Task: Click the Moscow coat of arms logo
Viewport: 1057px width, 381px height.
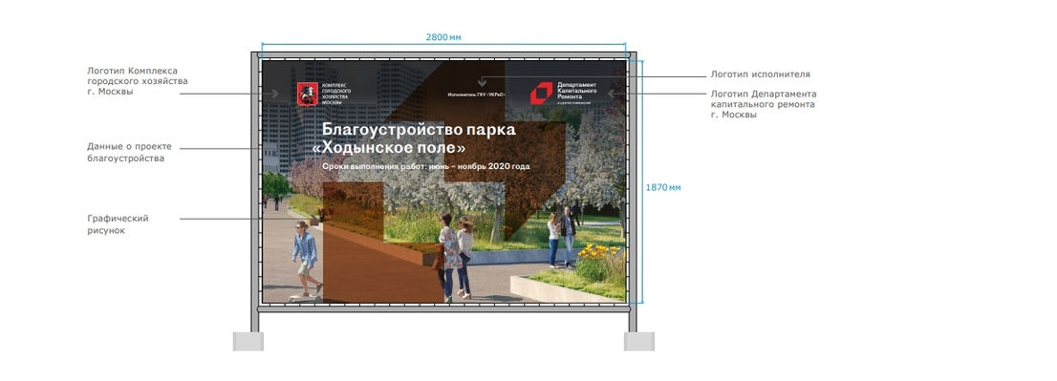Action: click(x=308, y=95)
